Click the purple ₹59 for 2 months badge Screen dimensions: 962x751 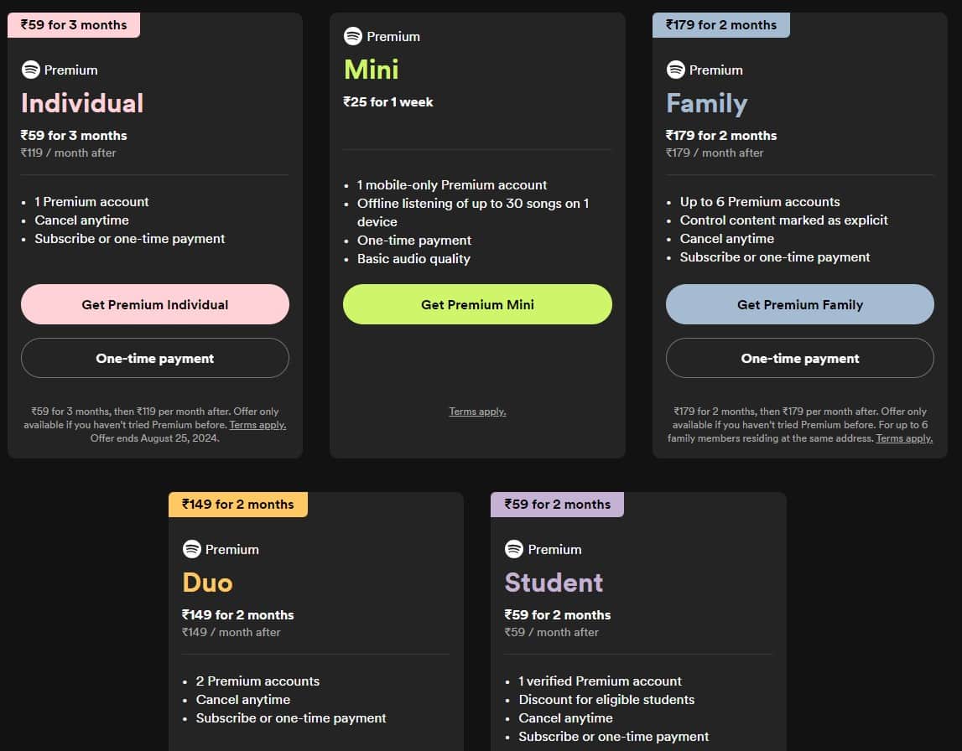pyautogui.click(x=557, y=505)
